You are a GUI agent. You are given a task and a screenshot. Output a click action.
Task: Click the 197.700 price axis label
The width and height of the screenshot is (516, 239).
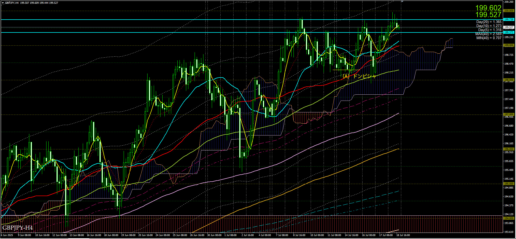(509, 90)
